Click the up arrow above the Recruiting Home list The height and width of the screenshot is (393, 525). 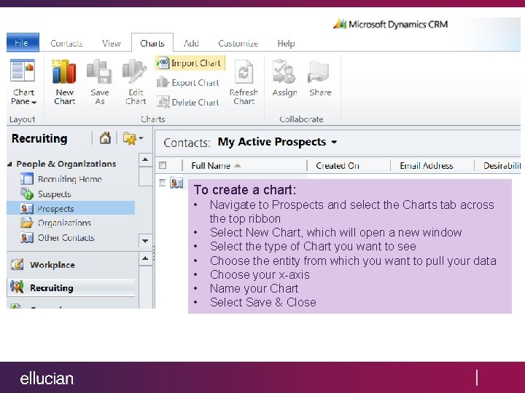[145, 159]
